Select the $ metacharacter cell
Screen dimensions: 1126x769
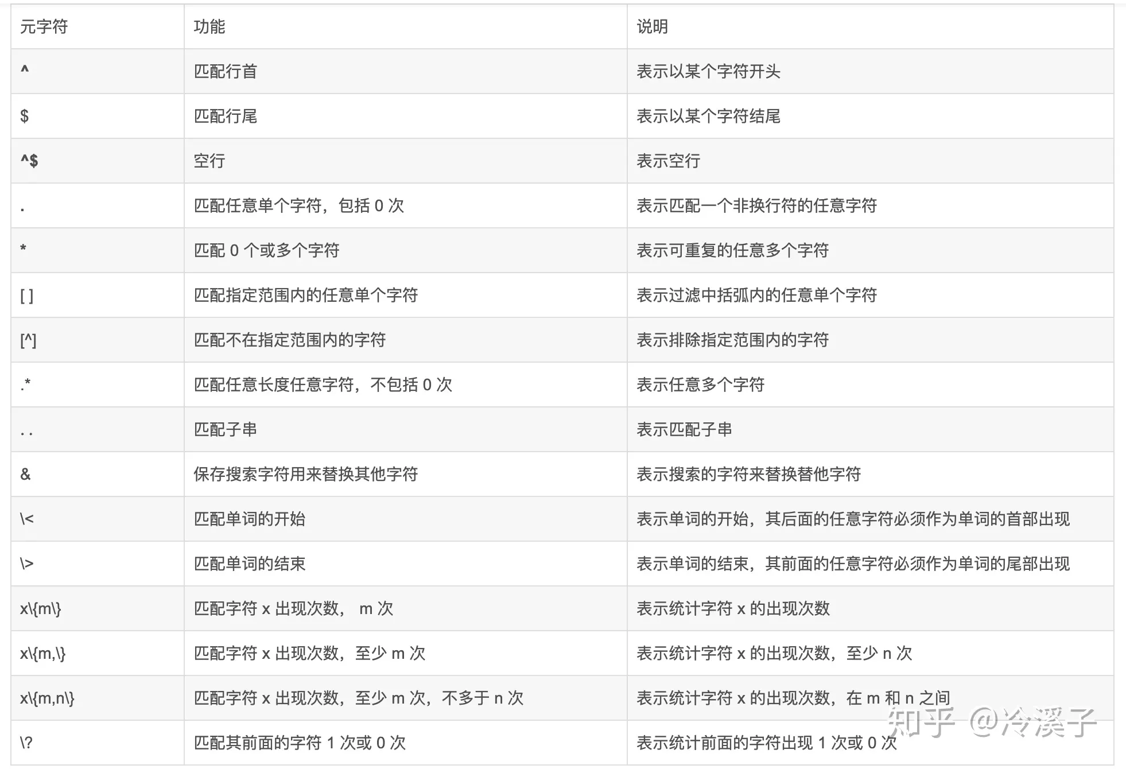pyautogui.click(x=98, y=116)
